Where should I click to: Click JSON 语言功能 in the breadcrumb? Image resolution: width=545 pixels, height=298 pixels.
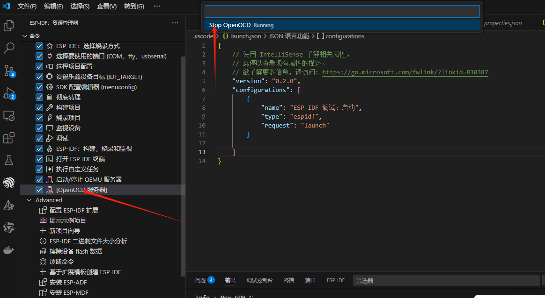pos(289,36)
